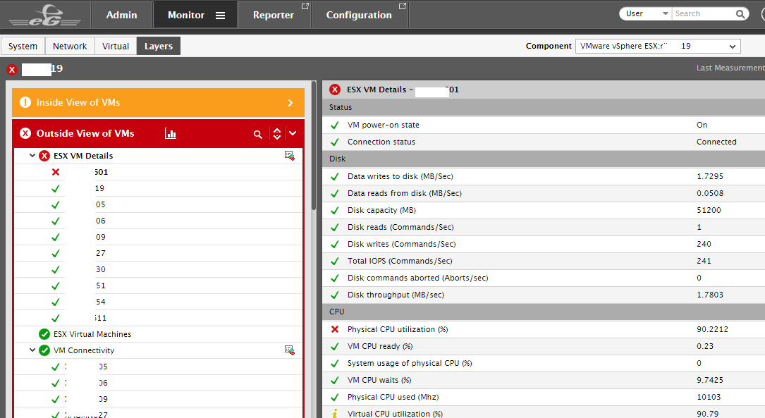Switch to the System tab
765x418 pixels.
point(23,46)
